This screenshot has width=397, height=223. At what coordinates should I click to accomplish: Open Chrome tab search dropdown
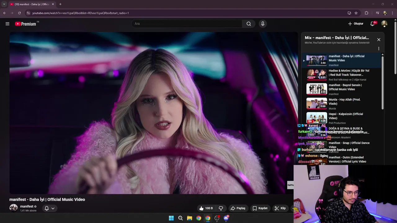coord(4,4)
